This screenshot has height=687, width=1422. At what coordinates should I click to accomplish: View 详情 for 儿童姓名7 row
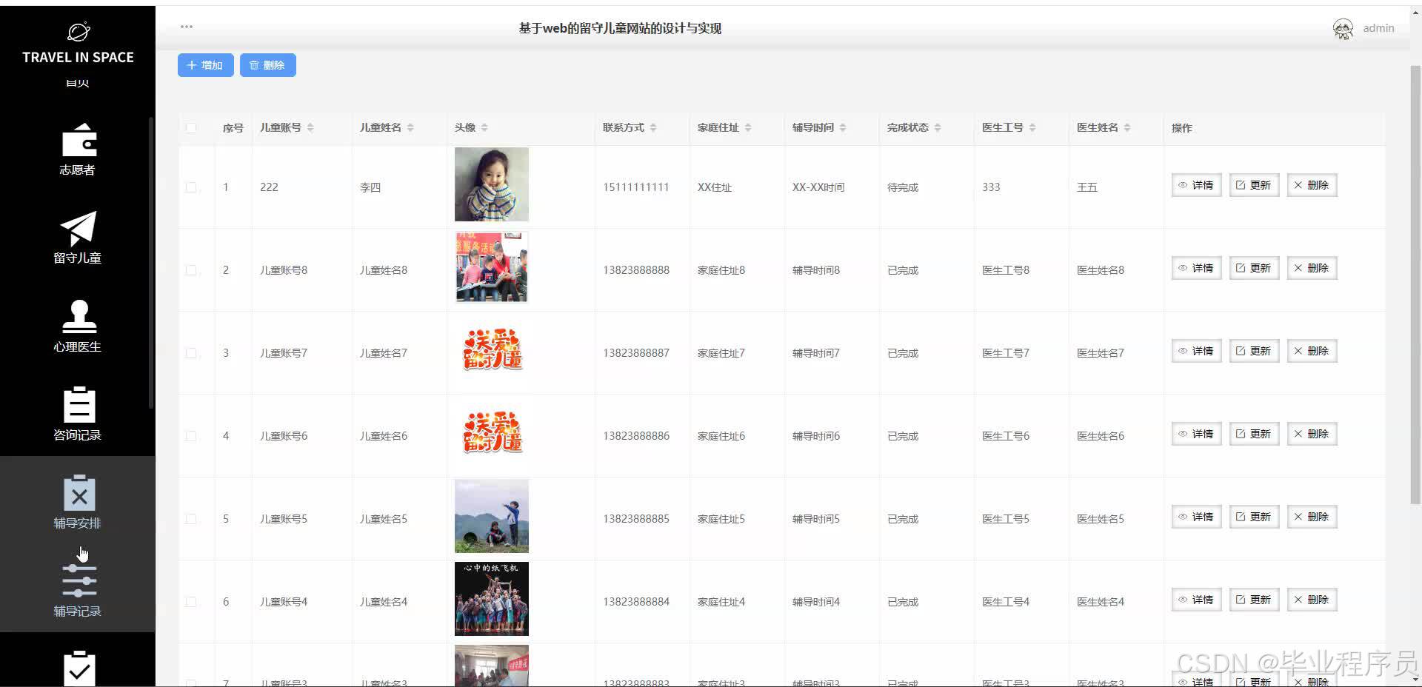click(x=1196, y=351)
